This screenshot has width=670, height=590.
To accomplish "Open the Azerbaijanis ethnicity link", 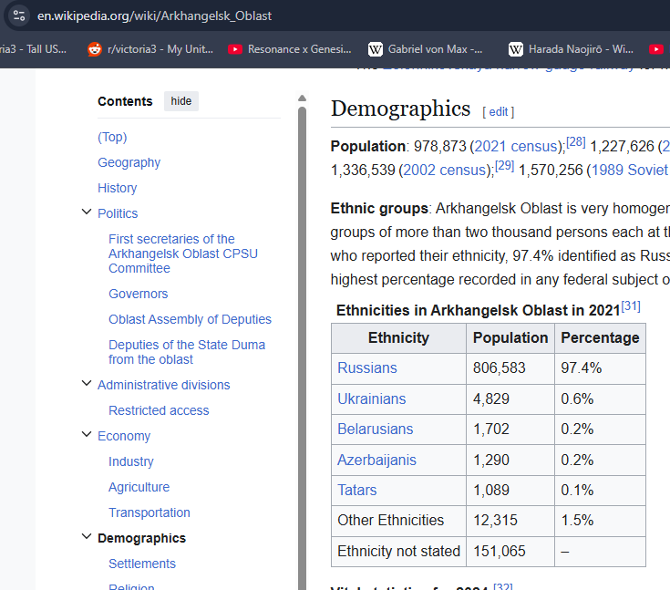I will pos(376,460).
